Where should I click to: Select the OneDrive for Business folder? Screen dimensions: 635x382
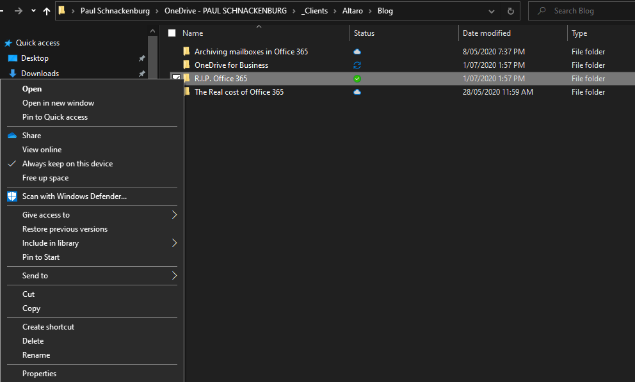[231, 65]
